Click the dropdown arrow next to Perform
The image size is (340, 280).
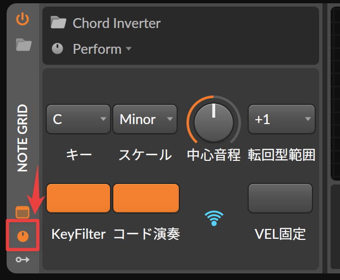129,48
